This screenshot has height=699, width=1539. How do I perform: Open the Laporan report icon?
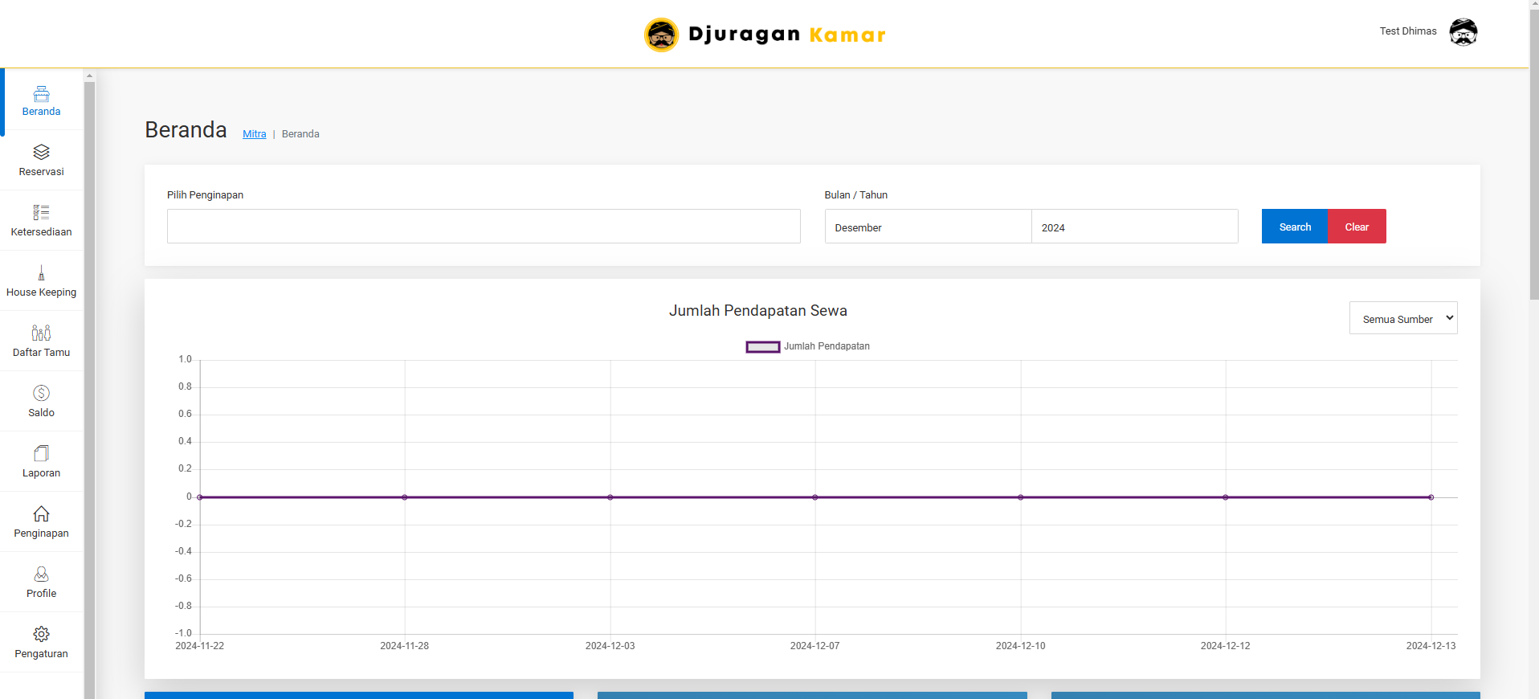[x=41, y=453]
